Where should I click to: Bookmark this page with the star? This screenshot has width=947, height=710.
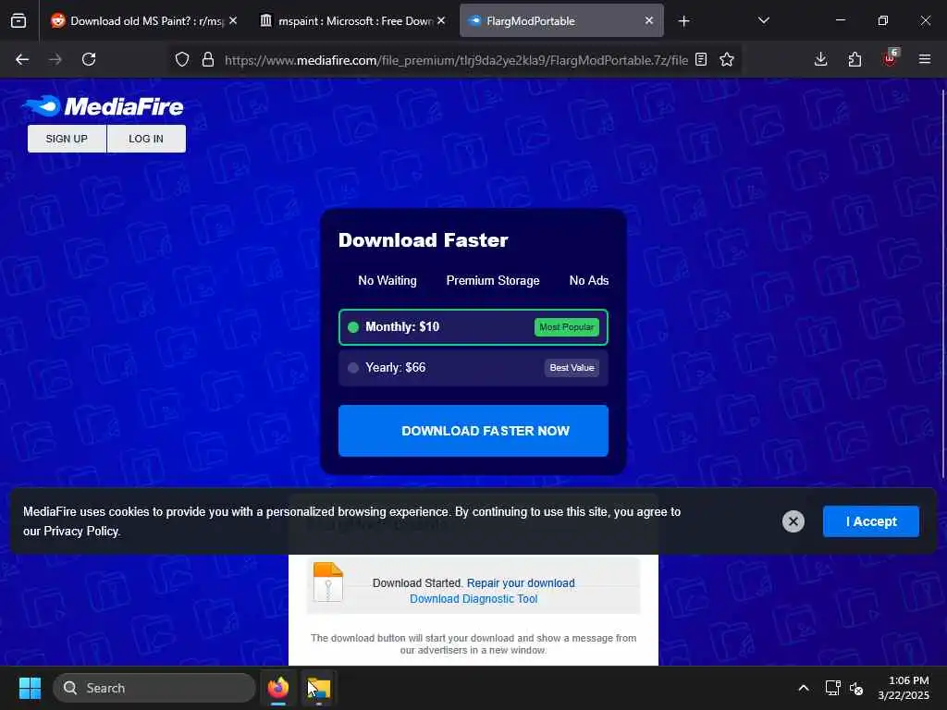[x=727, y=59]
